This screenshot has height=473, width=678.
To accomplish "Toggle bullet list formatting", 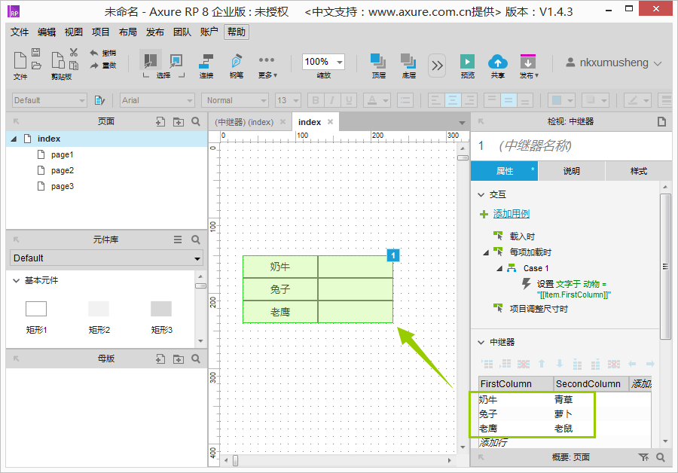I will tap(405, 100).
